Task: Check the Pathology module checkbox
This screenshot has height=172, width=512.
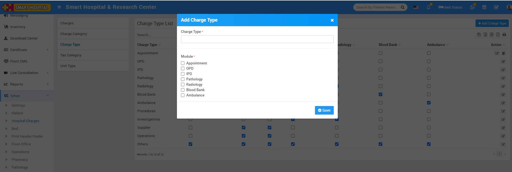Action: (x=183, y=79)
